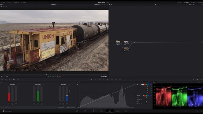Open the Timeline 1 dropdown above viewer

[54, 4]
